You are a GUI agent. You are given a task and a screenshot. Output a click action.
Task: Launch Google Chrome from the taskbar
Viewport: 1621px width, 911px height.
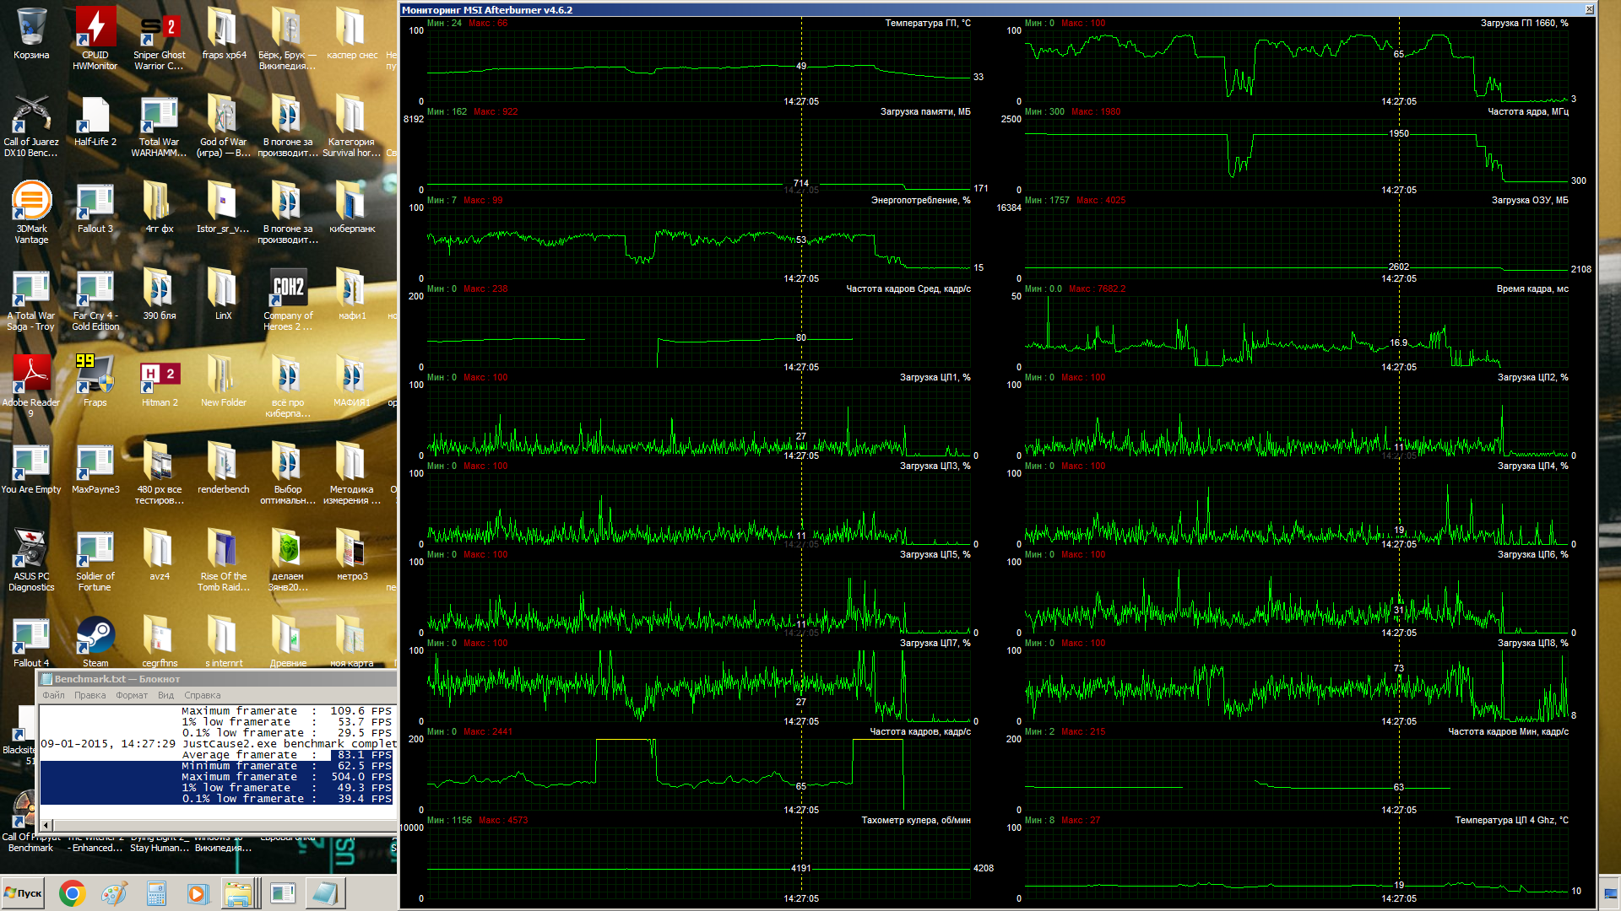pyautogui.click(x=72, y=893)
